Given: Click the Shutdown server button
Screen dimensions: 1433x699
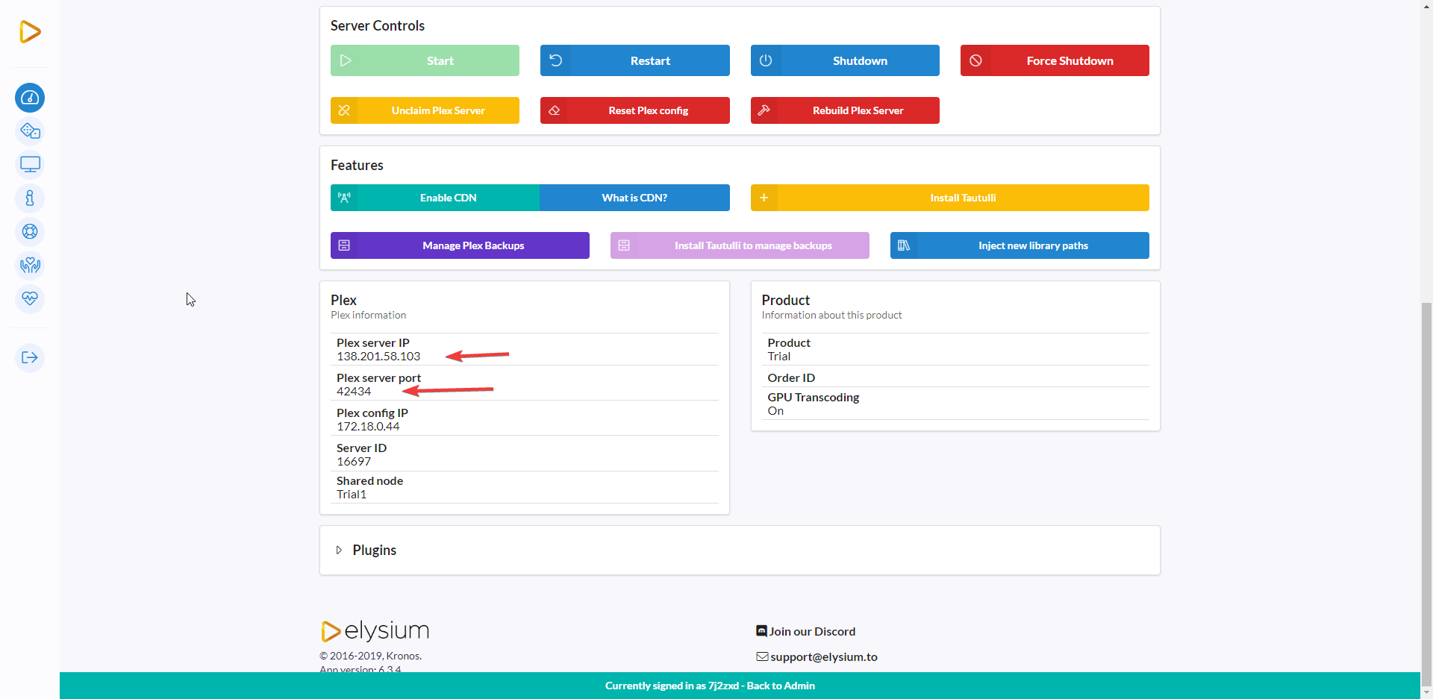Looking at the screenshot, I should [845, 60].
